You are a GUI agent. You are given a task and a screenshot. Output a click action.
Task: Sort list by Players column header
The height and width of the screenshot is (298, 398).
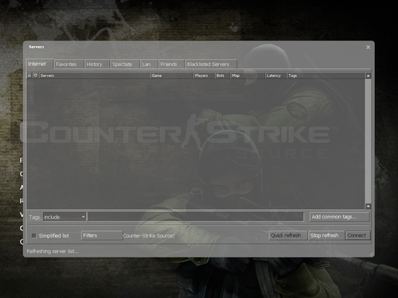[204, 75]
